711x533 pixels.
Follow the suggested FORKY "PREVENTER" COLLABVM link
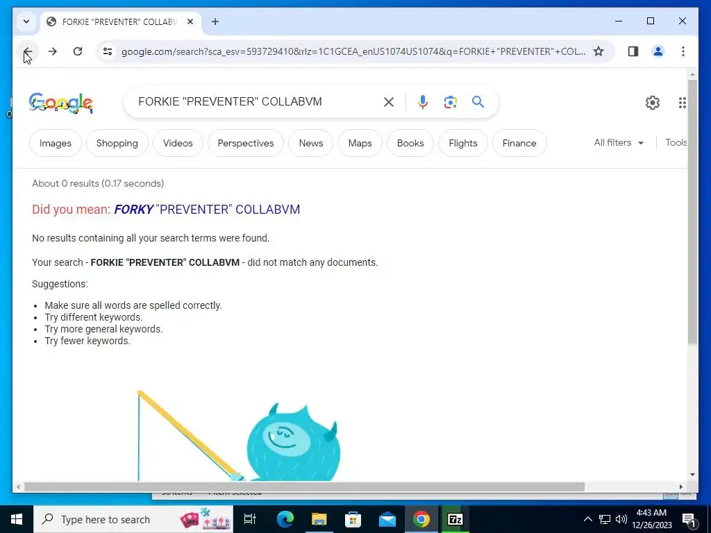tap(207, 210)
